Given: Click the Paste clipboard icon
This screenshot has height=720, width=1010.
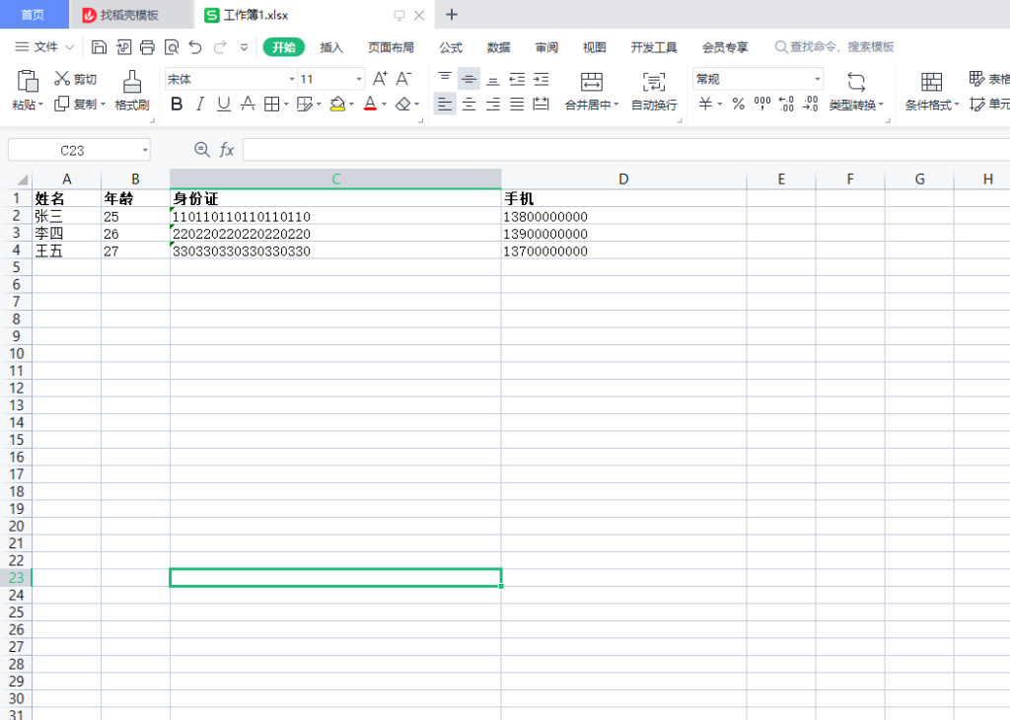Looking at the screenshot, I should coord(28,81).
